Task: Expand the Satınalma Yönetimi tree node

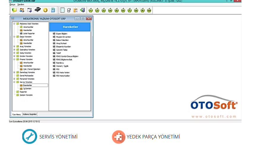Action: click(14, 50)
